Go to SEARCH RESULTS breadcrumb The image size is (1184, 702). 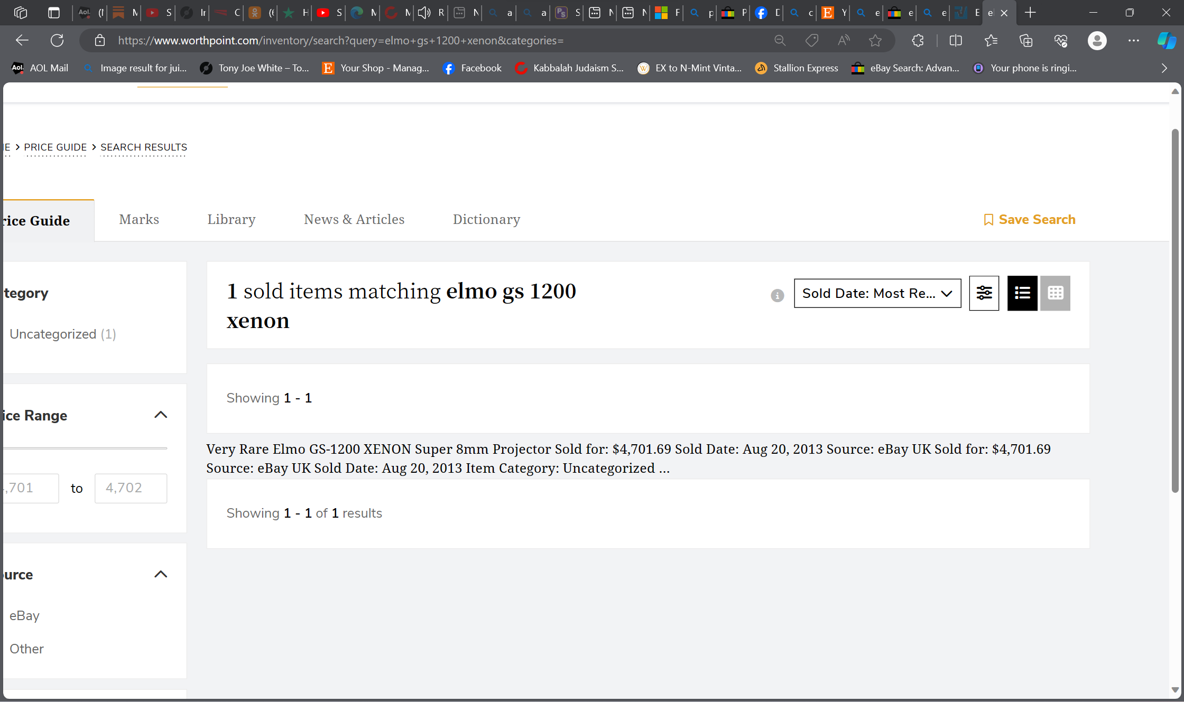pyautogui.click(x=144, y=147)
